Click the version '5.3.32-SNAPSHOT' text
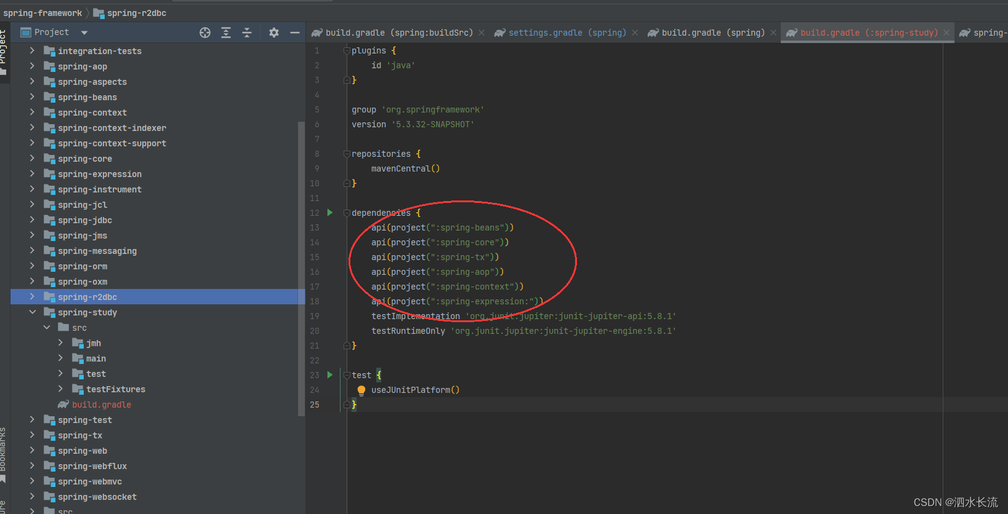The width and height of the screenshot is (1008, 514). 413,124
